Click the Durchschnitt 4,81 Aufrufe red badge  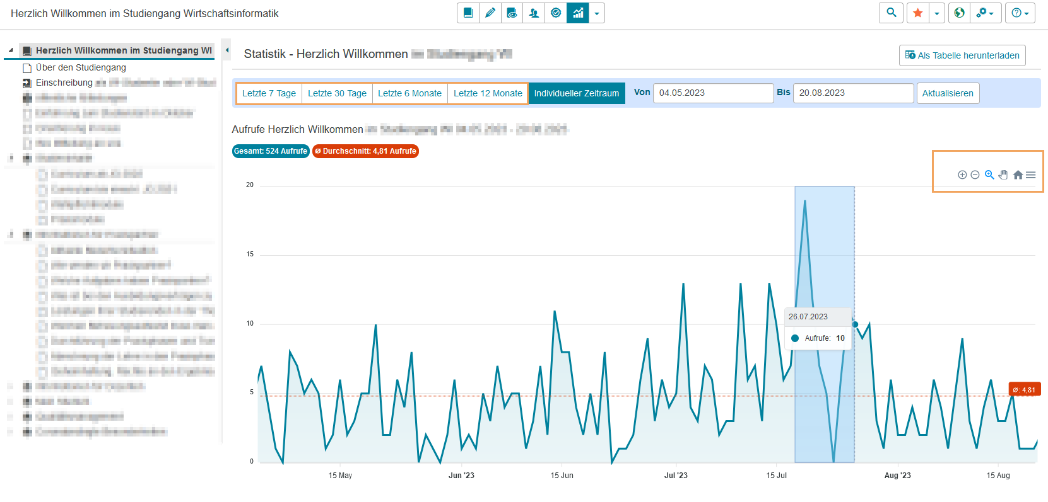click(x=365, y=151)
